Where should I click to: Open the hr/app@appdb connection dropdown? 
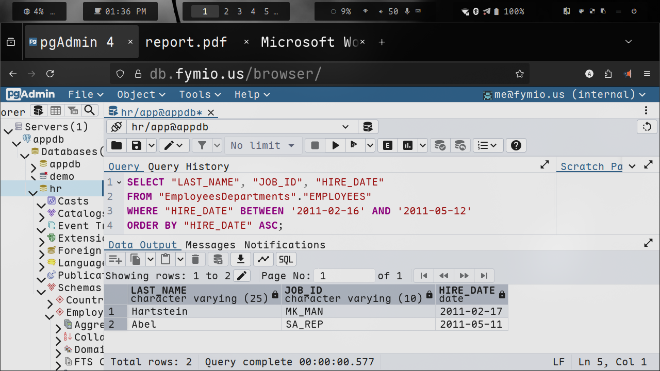345,127
